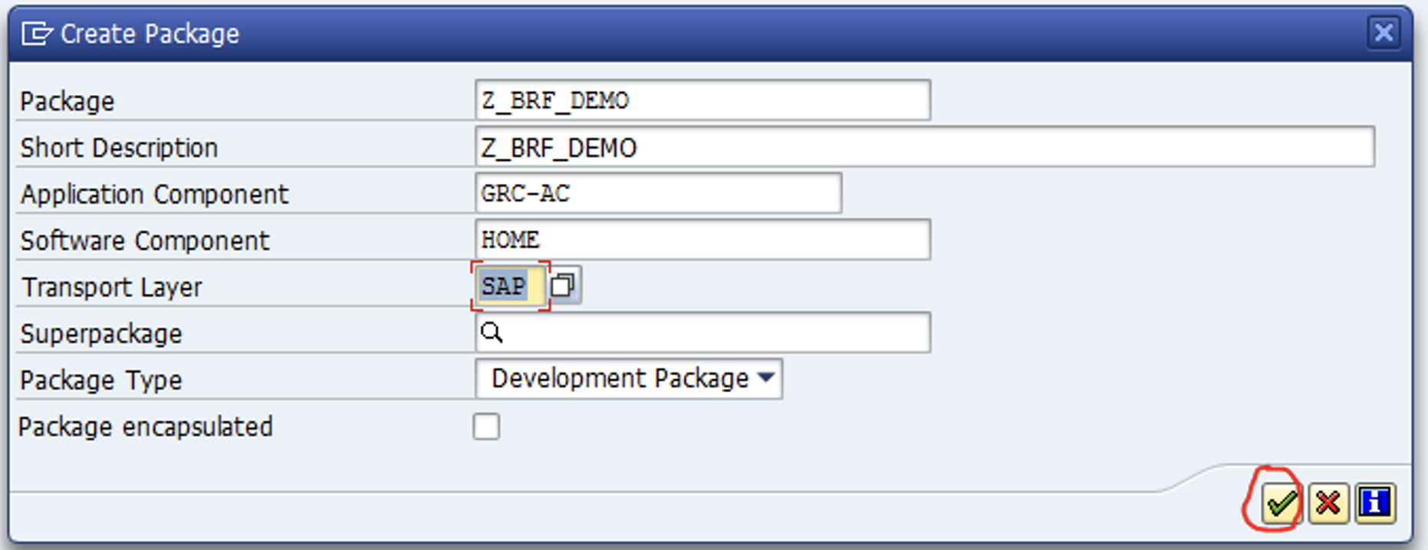Viewport: 1428px width, 550px height.
Task: Open value help beside Transport Layer
Action: [564, 286]
